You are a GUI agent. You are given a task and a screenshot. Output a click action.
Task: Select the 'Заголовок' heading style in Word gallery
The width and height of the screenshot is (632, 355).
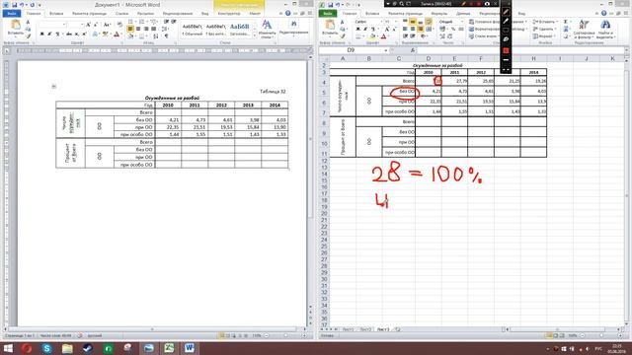239,30
